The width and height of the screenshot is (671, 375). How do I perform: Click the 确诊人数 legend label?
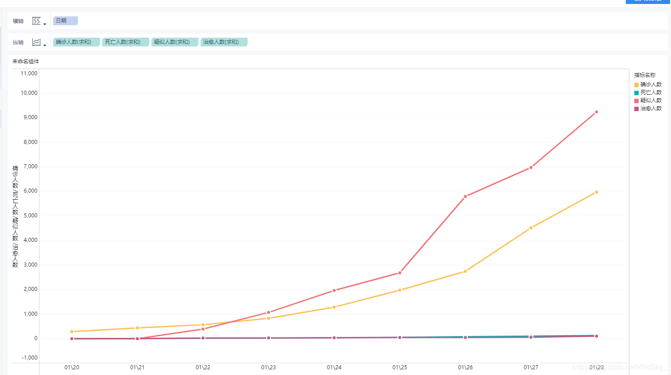click(651, 85)
